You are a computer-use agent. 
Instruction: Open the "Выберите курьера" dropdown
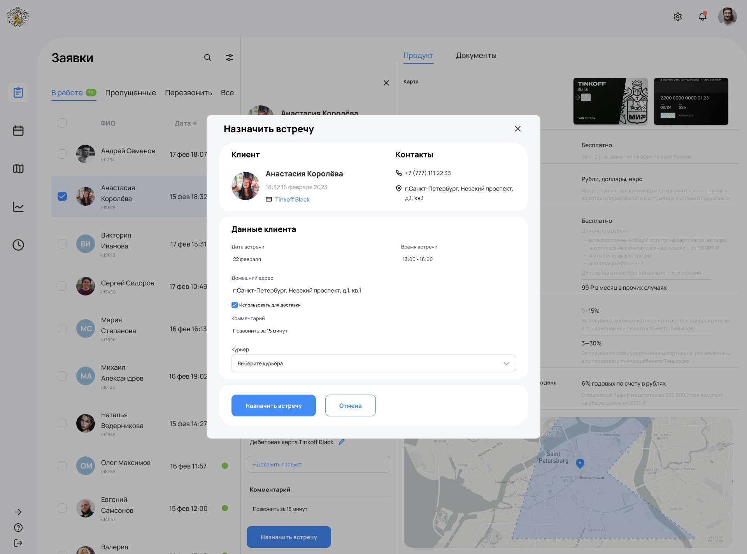click(x=373, y=364)
